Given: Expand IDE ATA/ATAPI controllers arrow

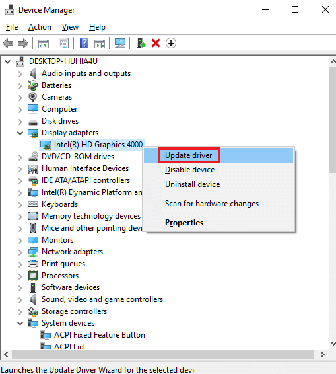Looking at the screenshot, I should (20, 181).
